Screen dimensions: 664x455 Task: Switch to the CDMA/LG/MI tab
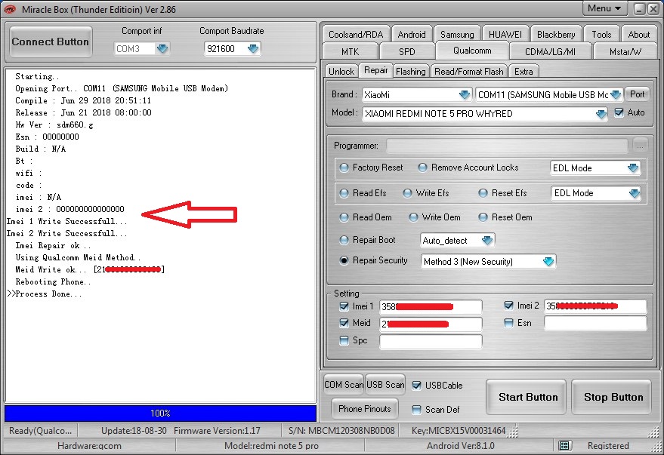point(550,51)
